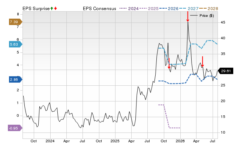Click the EPS Surprise legend title
This screenshot has width=240, height=143.
click(36, 9)
